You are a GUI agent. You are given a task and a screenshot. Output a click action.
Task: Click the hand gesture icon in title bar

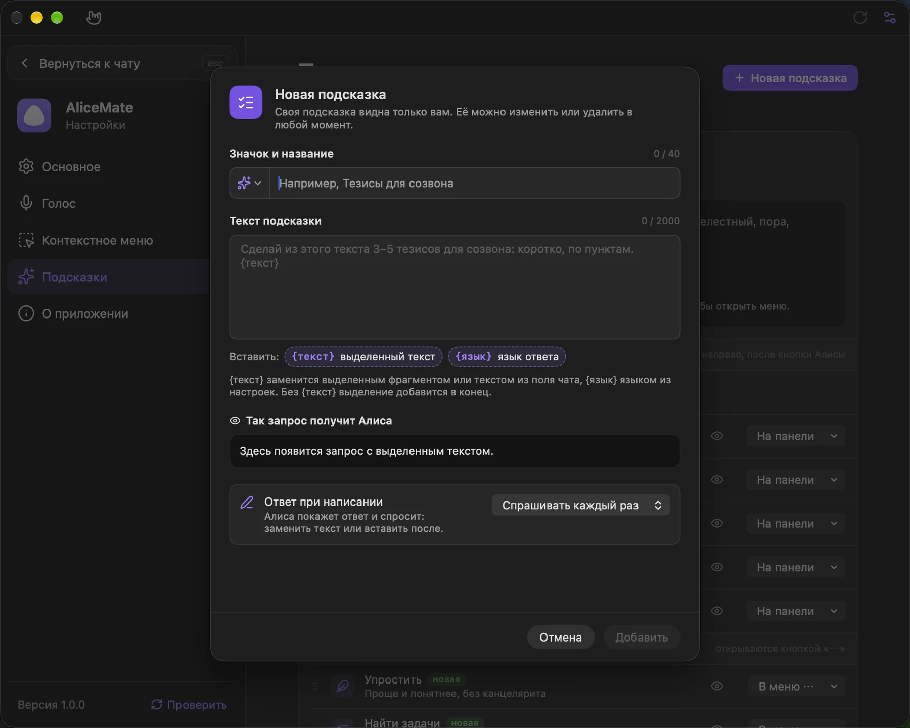(x=94, y=18)
